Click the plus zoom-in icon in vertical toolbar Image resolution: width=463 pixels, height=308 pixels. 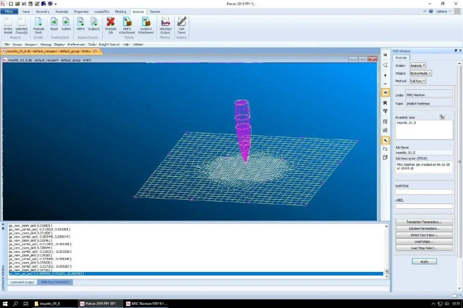pyautogui.click(x=385, y=75)
